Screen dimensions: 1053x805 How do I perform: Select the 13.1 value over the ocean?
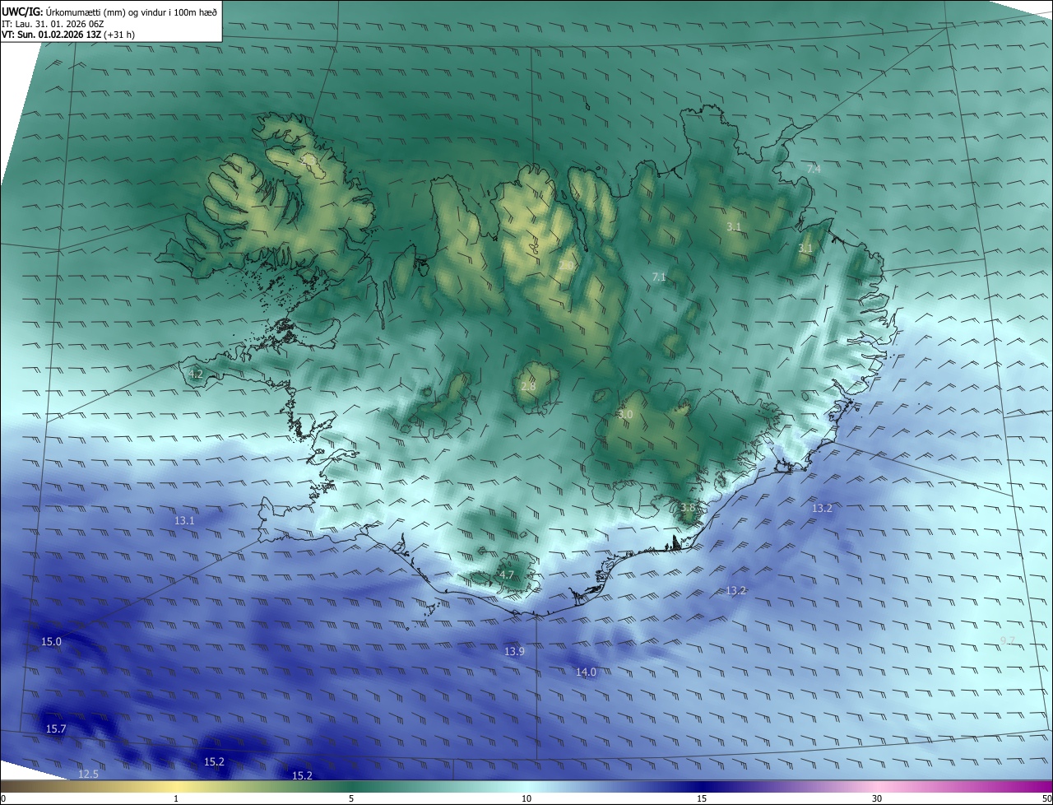(x=185, y=520)
